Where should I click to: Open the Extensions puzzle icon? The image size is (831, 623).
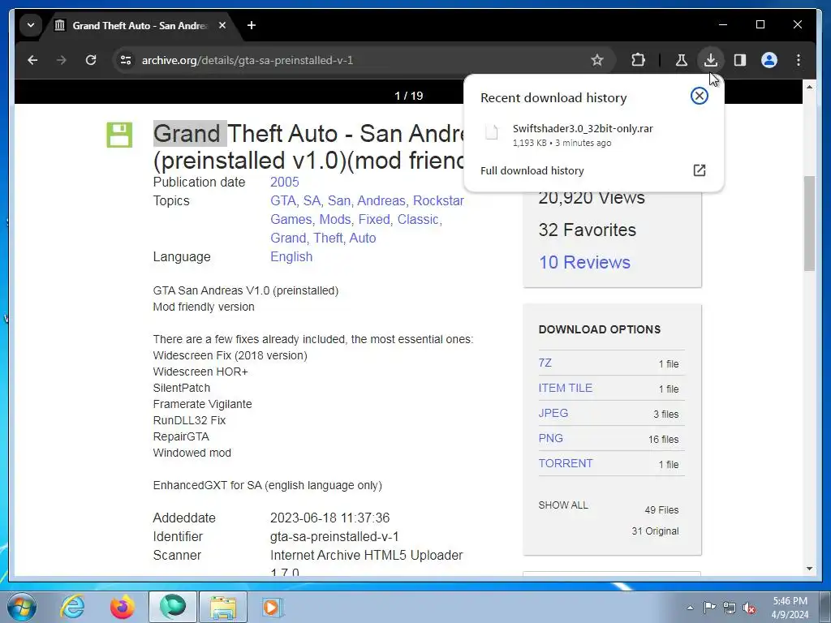pos(638,60)
